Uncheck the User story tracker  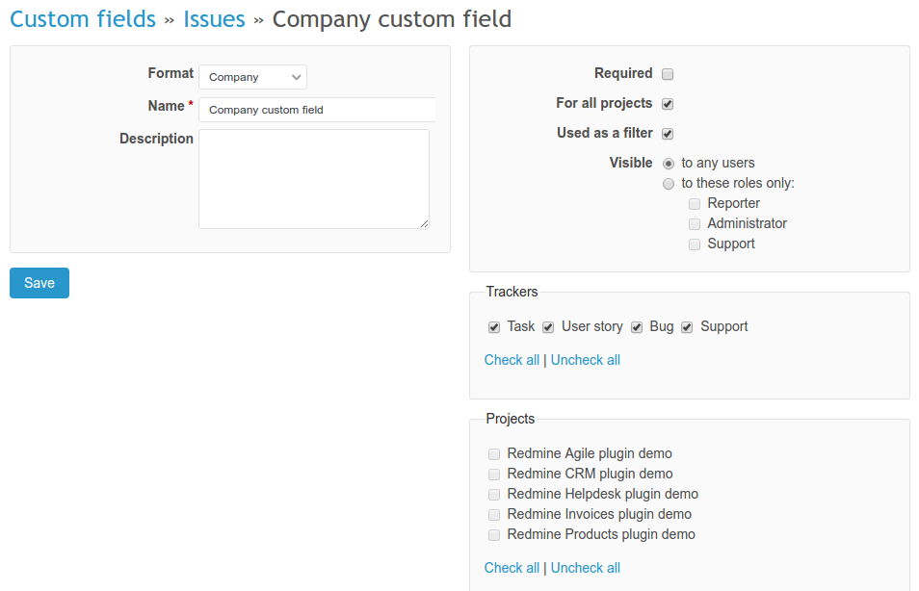click(x=547, y=327)
